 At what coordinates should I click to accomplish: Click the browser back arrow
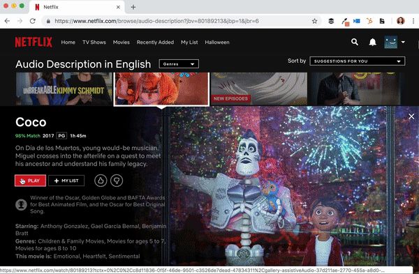pos(7,21)
